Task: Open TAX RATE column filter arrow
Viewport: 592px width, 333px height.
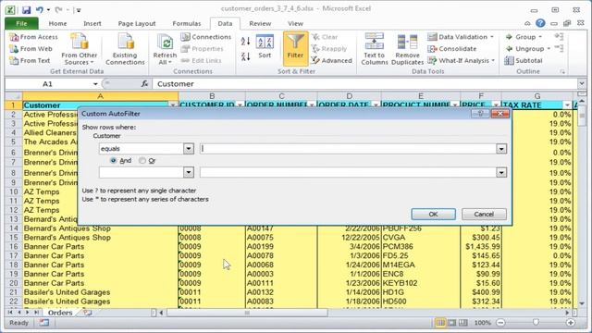Action: (x=567, y=105)
